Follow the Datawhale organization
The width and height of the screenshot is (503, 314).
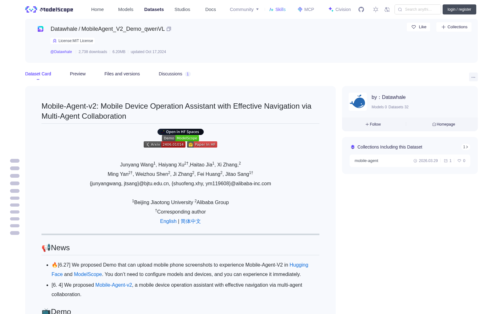[x=373, y=124]
